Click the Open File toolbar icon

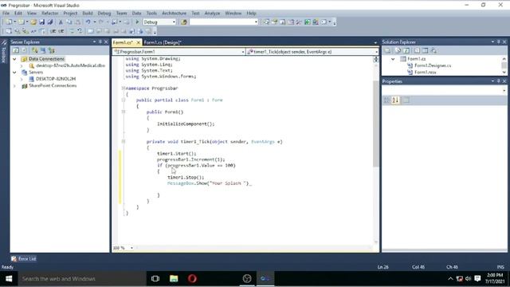(x=33, y=22)
